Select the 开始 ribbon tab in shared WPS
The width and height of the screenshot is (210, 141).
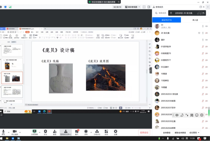click(27, 32)
